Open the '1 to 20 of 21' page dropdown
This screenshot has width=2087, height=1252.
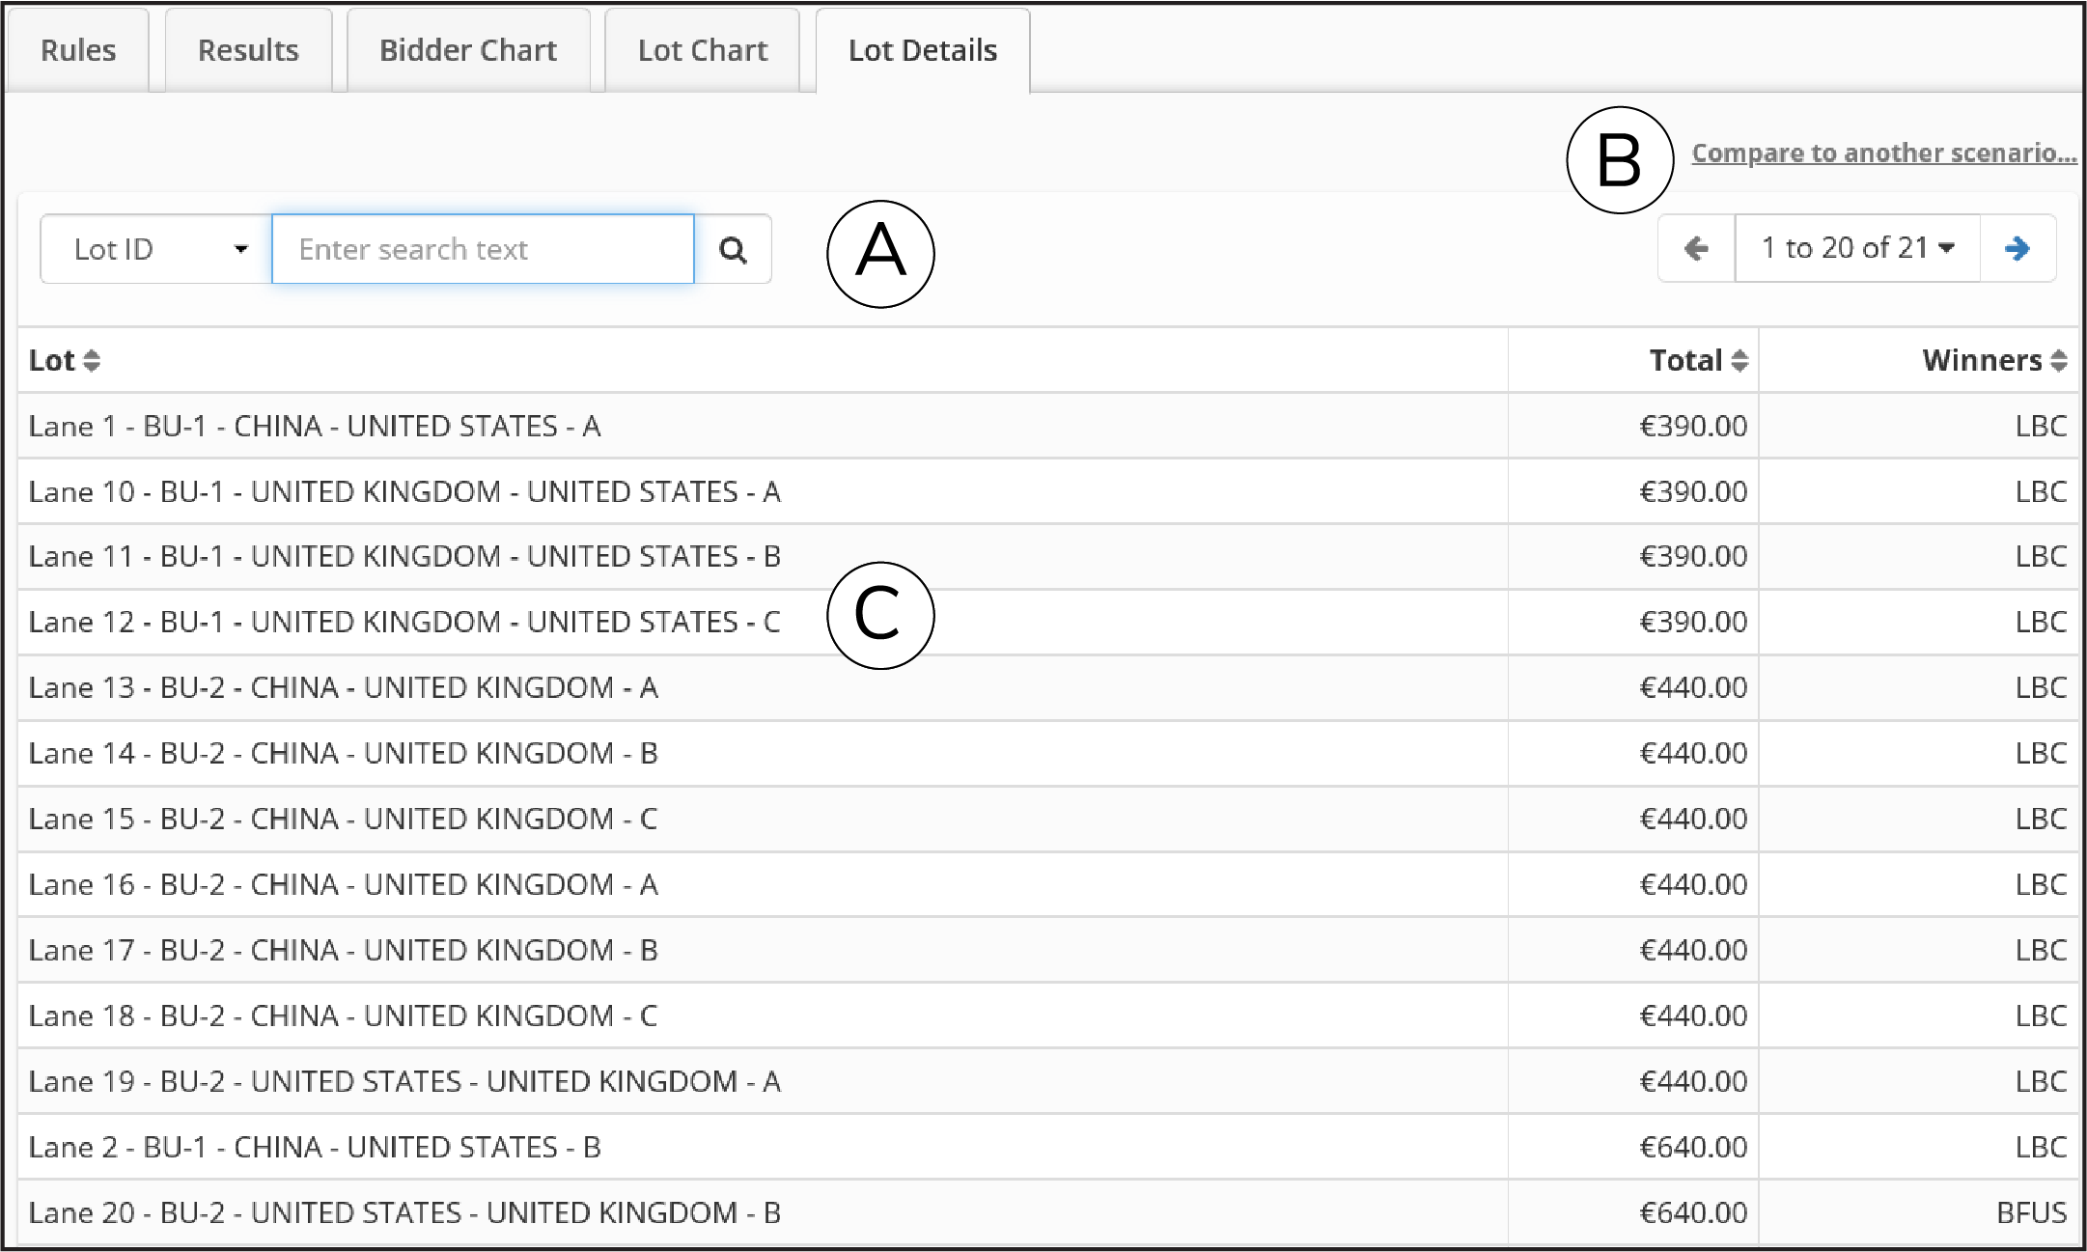click(1857, 249)
